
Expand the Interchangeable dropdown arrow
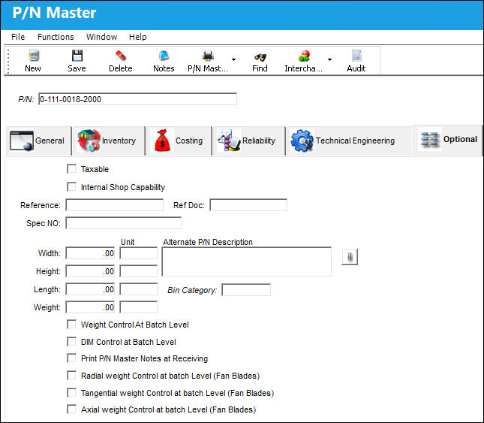tap(329, 59)
